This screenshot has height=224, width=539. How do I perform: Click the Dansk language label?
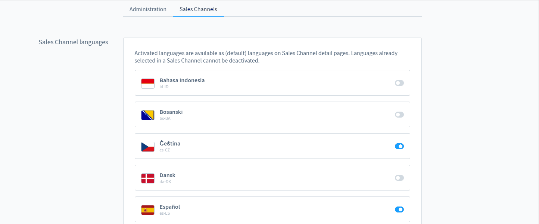tap(167, 175)
